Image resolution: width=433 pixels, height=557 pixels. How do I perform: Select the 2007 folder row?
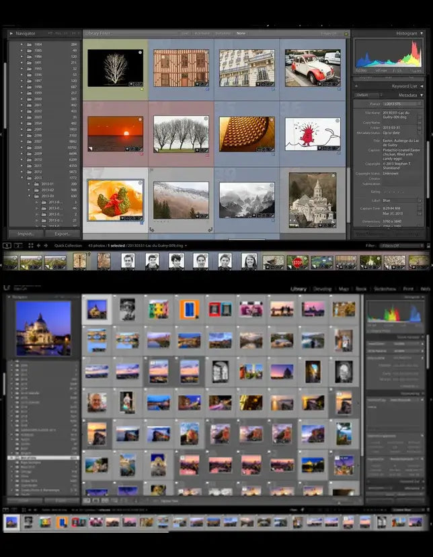click(x=43, y=141)
